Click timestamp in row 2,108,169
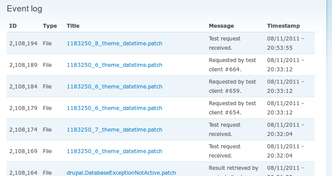This screenshot has height=176, width=332. (x=285, y=151)
